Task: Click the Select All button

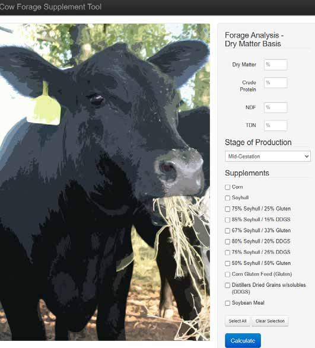Action: coord(237,321)
